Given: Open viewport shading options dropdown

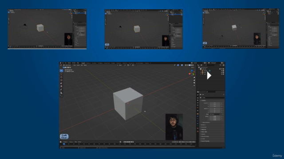Looking at the screenshot, I should (194, 65).
